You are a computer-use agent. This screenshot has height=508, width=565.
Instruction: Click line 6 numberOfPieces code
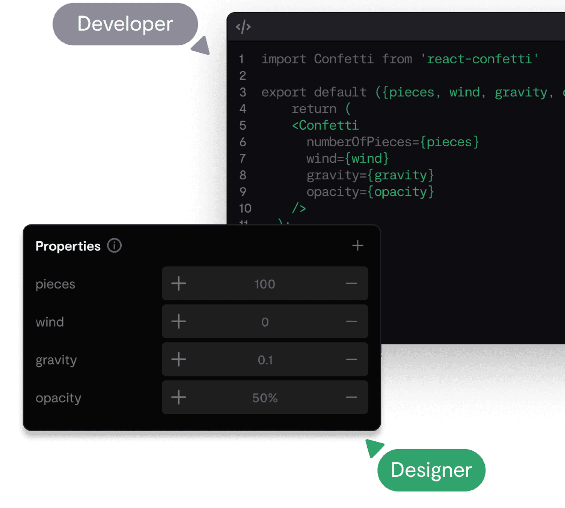coord(392,142)
